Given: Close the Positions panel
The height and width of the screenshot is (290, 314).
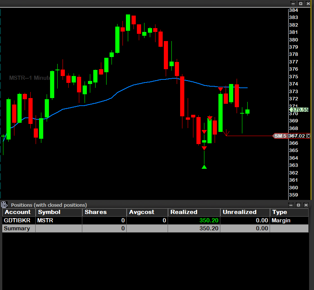Looking at the screenshot, I should tap(306, 205).
